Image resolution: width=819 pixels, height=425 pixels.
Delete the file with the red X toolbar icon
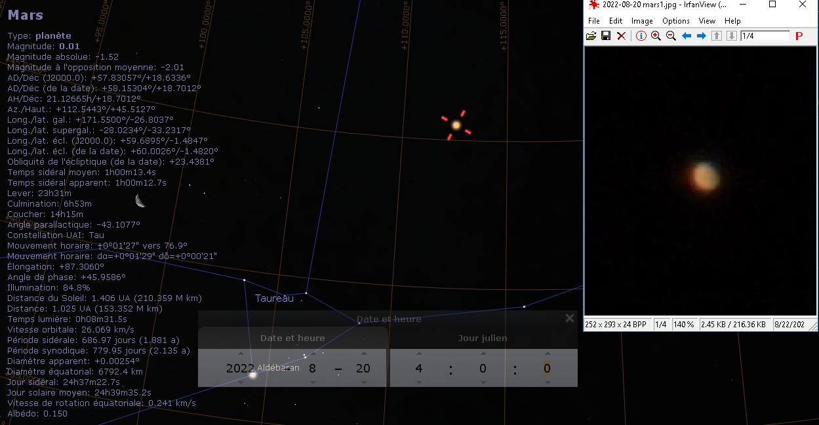[621, 36]
